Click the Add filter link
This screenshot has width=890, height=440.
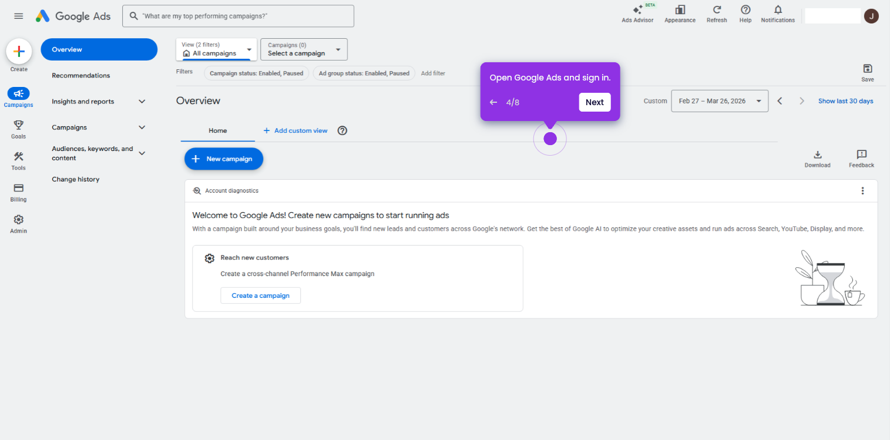[433, 73]
